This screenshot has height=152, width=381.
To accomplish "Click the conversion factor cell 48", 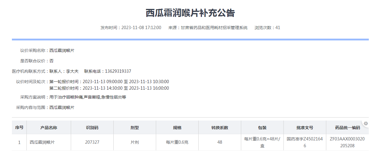I will point(220,142).
